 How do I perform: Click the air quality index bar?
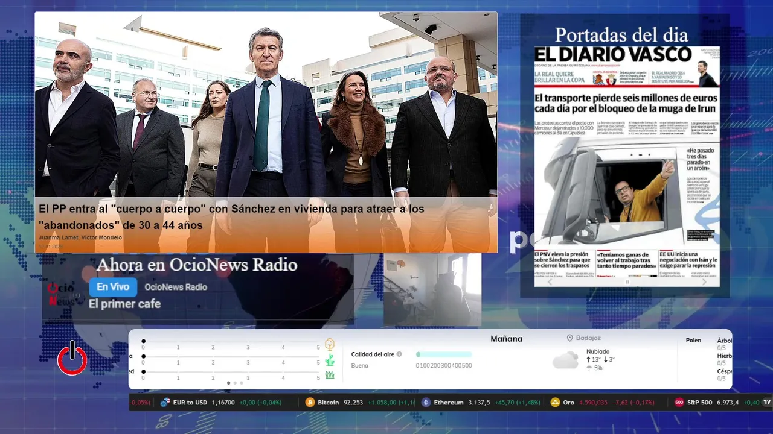[444, 354]
